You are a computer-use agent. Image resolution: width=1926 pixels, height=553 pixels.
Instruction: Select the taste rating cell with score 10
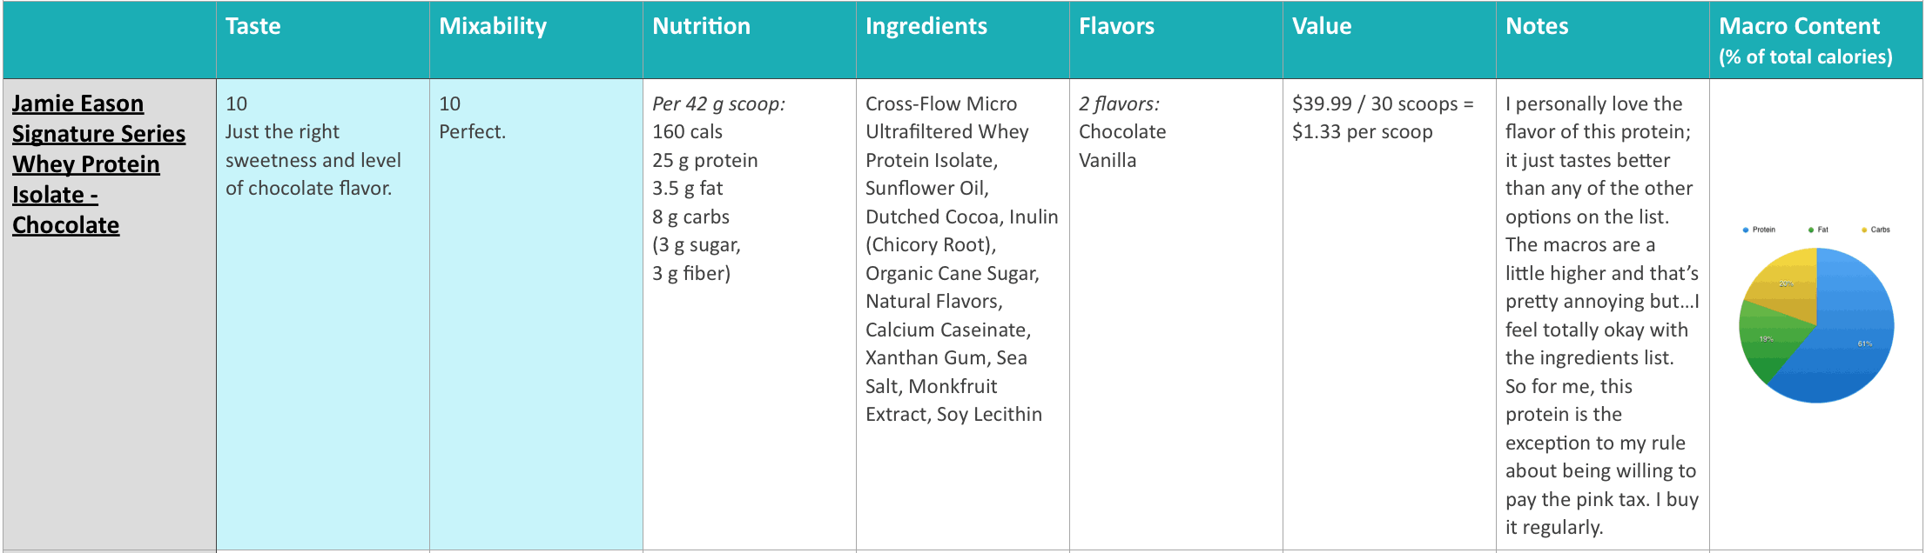(x=323, y=315)
